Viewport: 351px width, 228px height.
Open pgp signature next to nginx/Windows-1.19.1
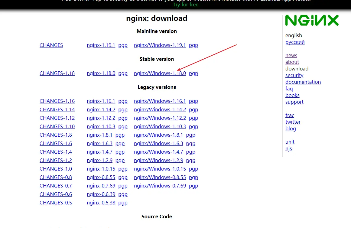[193, 45]
